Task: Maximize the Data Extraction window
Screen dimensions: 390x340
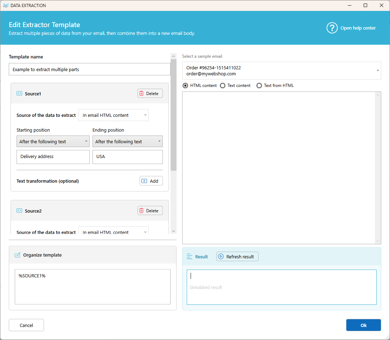Action: click(x=365, y=5)
